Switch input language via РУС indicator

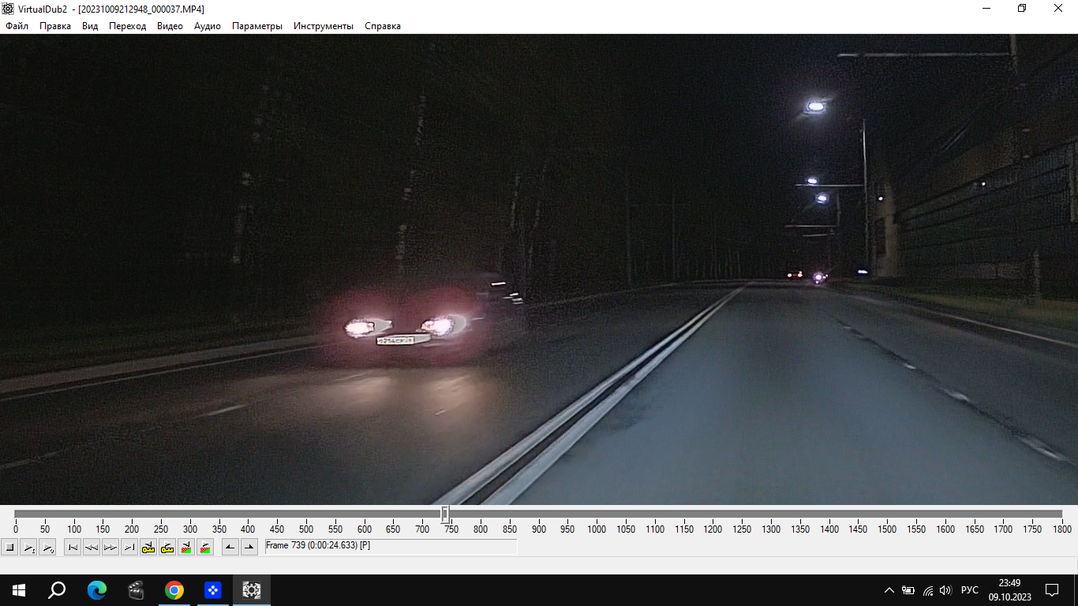pyautogui.click(x=970, y=590)
